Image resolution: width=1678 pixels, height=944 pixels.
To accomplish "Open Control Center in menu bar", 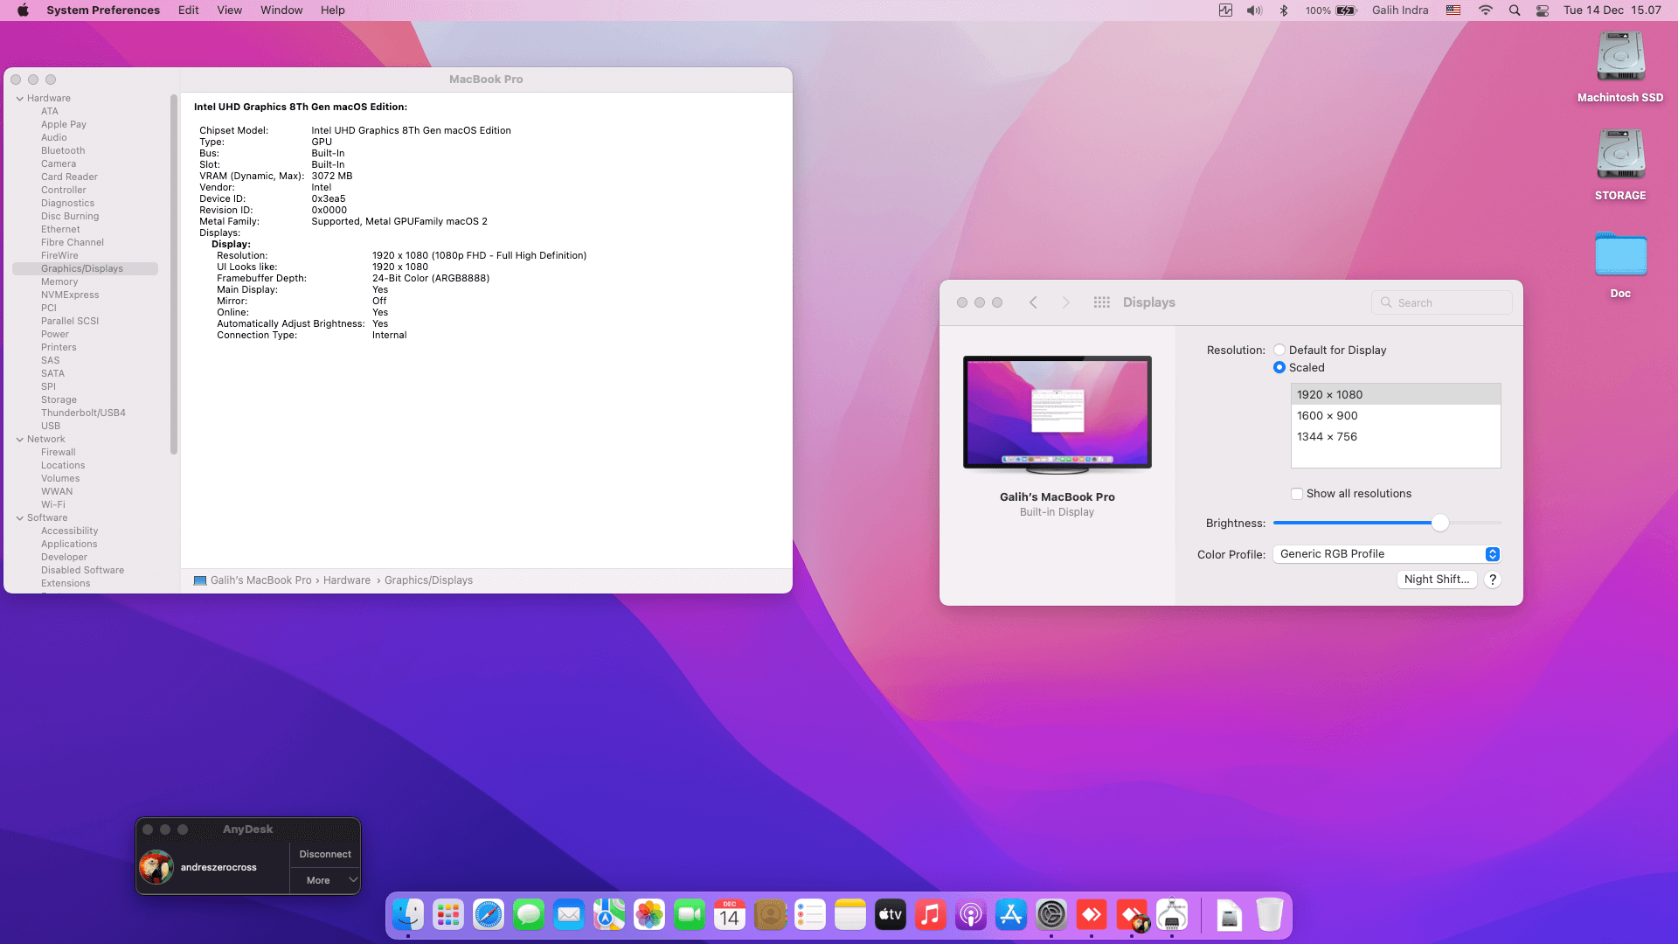I will (x=1543, y=10).
